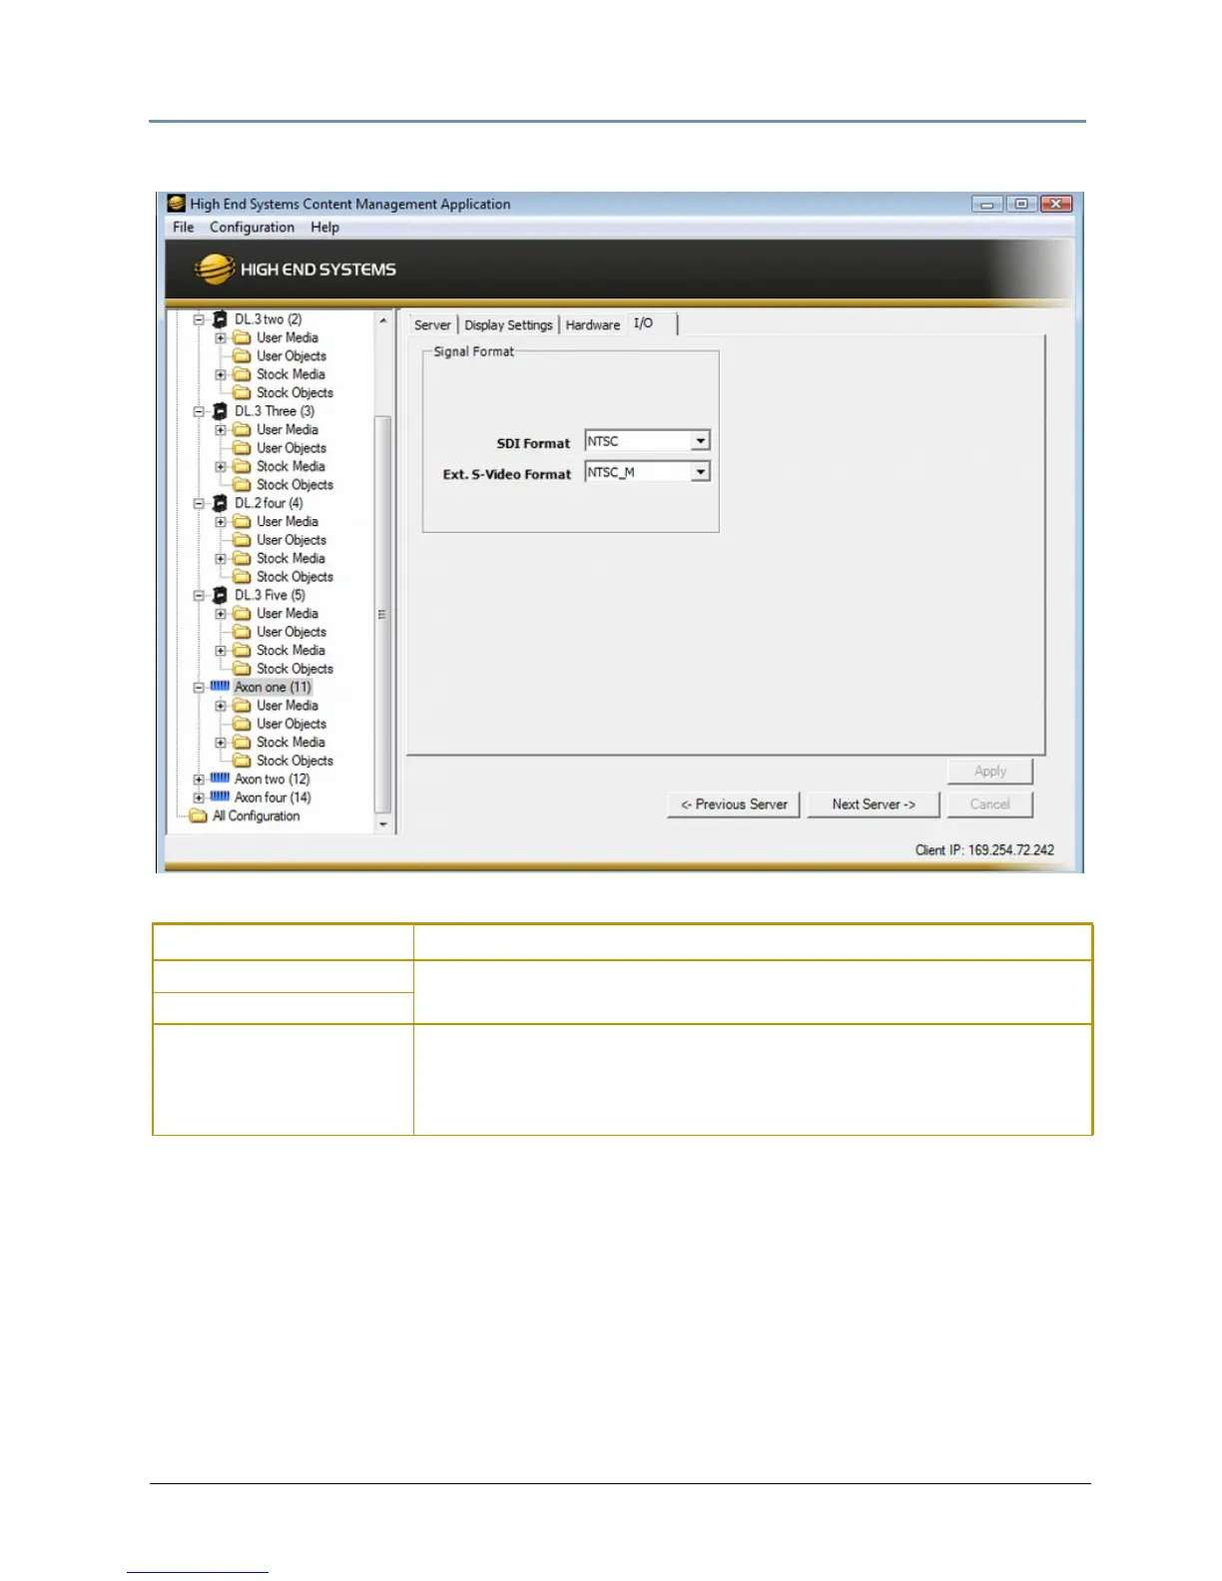Switch to the Server tab

tap(432, 325)
